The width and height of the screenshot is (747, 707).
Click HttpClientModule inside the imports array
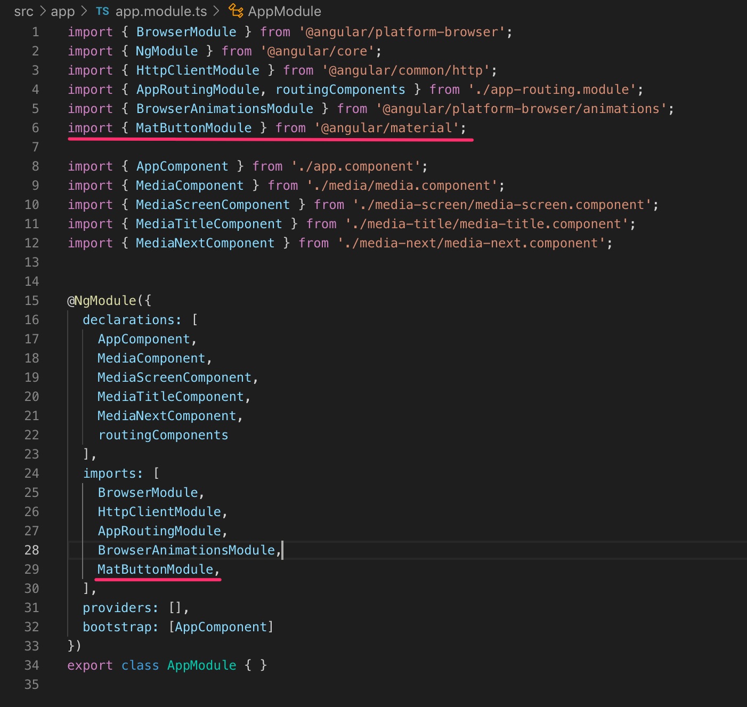(159, 511)
